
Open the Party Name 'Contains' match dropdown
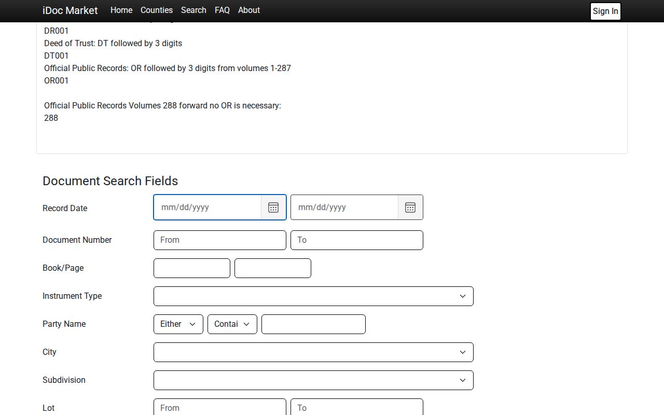pos(232,324)
